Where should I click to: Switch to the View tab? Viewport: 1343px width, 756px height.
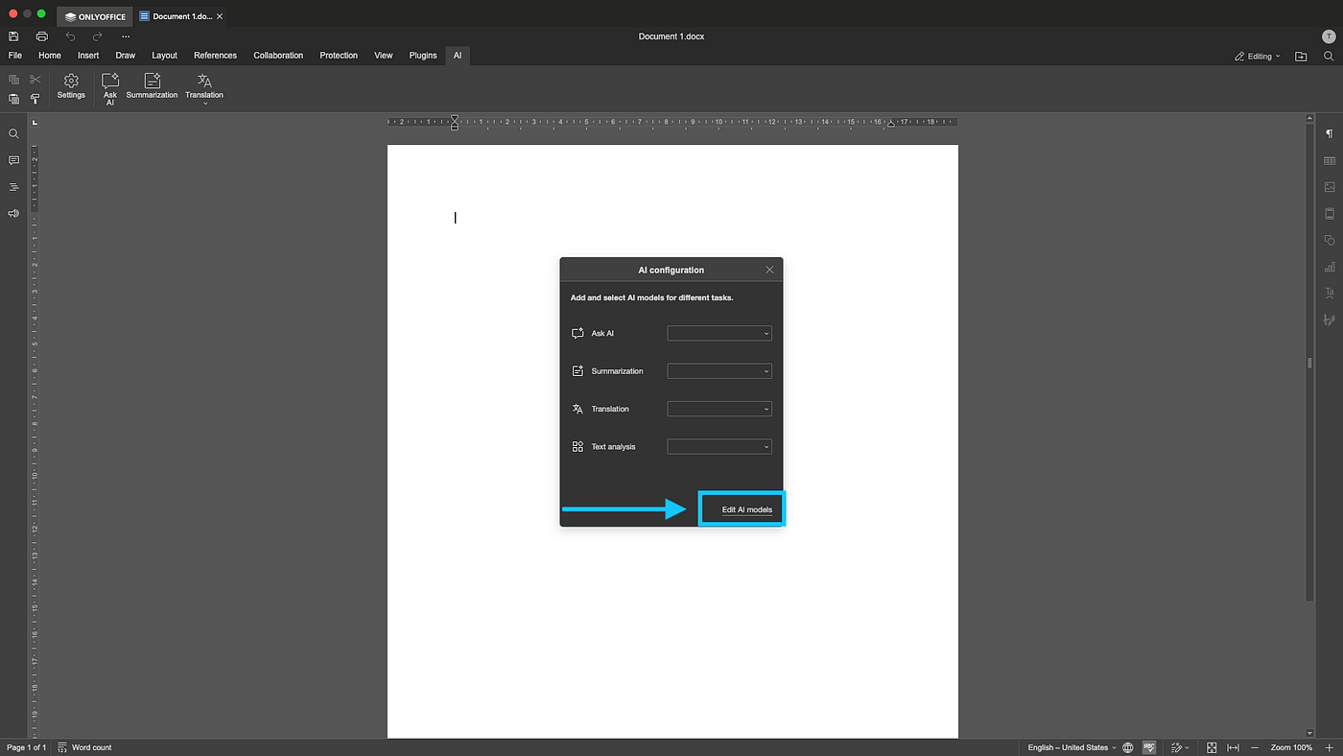(x=384, y=56)
